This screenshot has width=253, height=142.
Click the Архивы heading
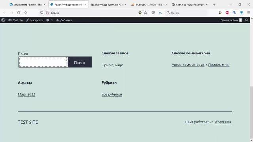coord(25,83)
